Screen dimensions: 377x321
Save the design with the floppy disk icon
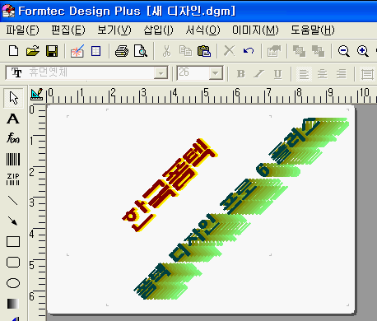52,51
